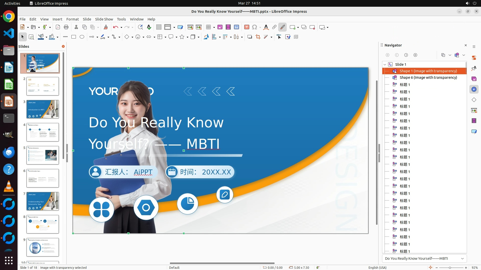Click the Insert Special Character icon
This screenshot has height=270, width=481.
point(255,27)
